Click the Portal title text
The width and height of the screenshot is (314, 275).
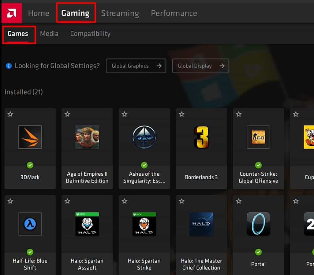(258, 264)
